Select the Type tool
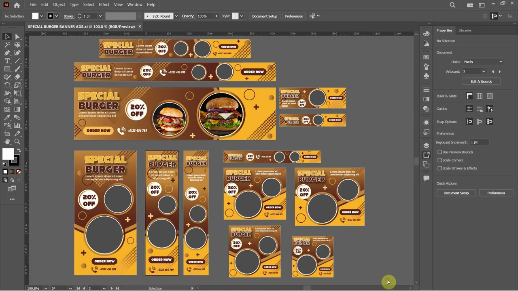Image resolution: width=518 pixels, height=291 pixels. click(7, 61)
